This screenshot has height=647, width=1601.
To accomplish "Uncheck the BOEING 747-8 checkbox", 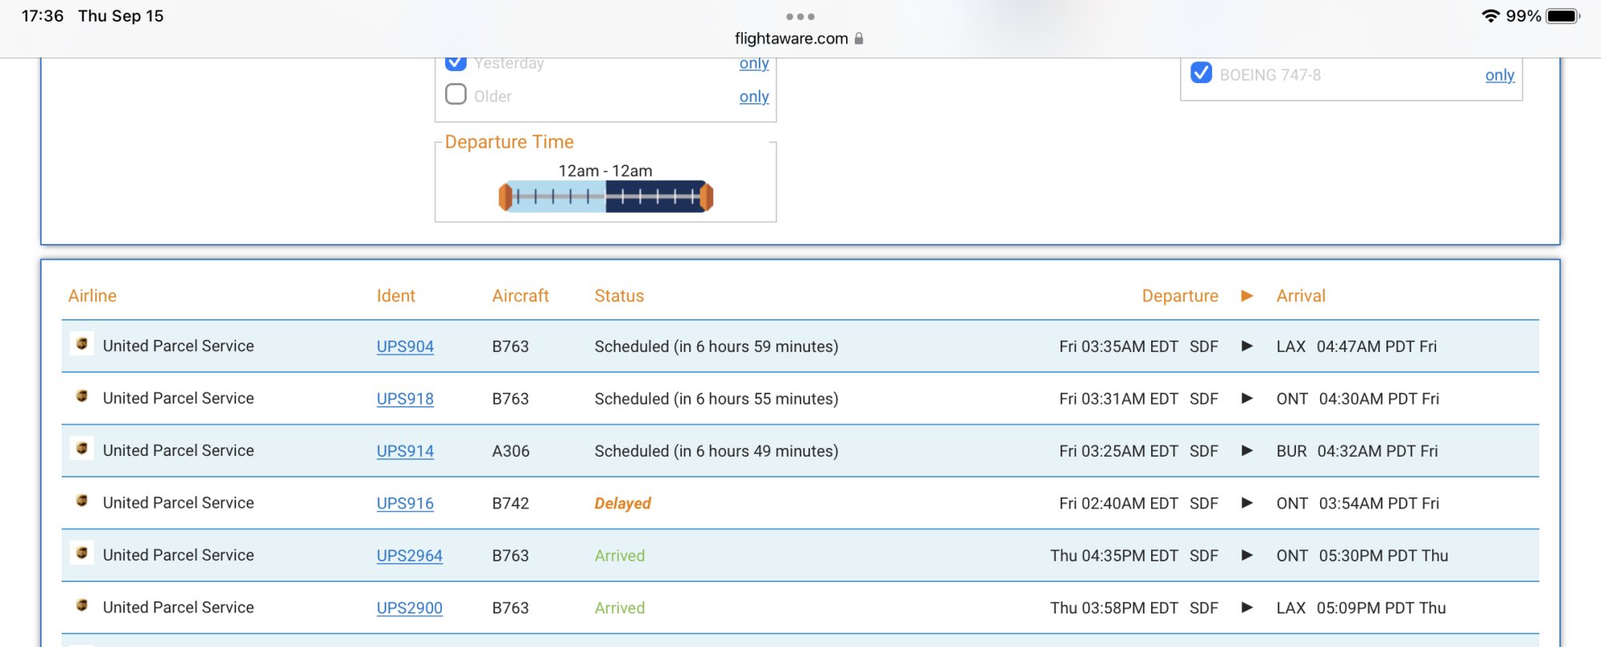I will 1201,73.
